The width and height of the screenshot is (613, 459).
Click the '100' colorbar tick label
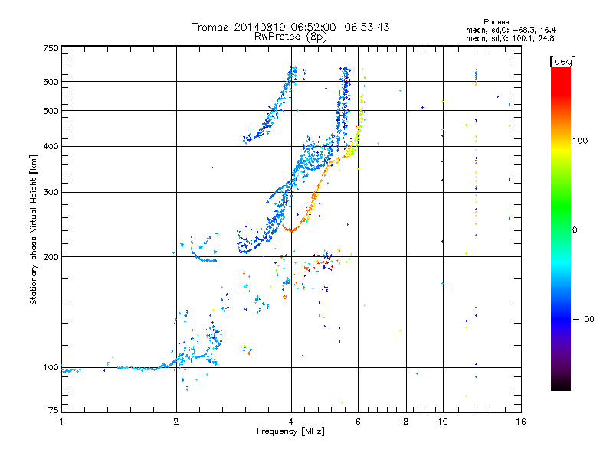(580, 141)
